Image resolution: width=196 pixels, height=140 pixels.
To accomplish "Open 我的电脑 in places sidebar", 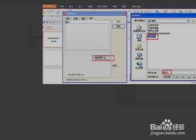I will pyautogui.click(x=139, y=56).
